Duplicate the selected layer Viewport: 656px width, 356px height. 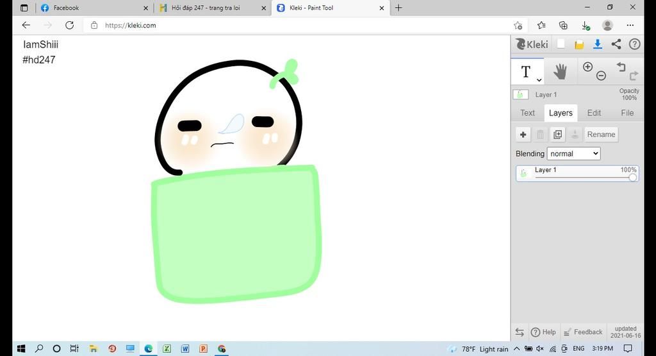tap(558, 135)
